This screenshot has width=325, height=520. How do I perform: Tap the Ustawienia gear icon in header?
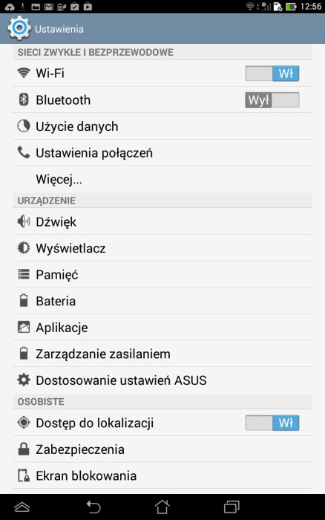click(19, 28)
